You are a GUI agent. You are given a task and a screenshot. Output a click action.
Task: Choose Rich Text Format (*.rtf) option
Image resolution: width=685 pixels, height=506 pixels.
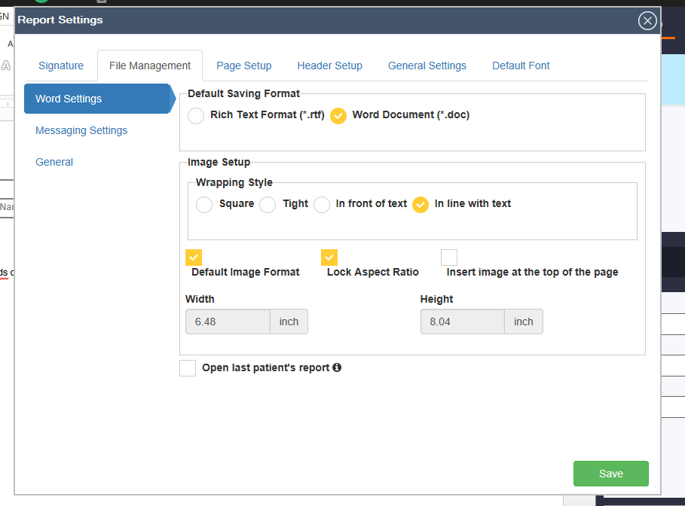[x=196, y=116]
